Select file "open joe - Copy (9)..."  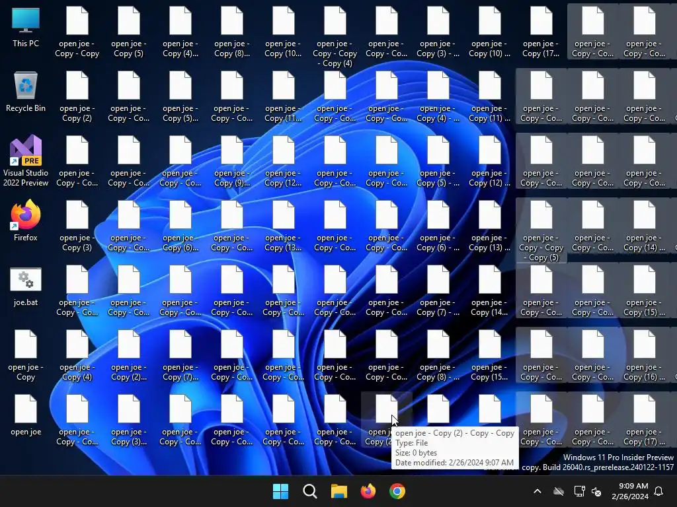(x=232, y=161)
